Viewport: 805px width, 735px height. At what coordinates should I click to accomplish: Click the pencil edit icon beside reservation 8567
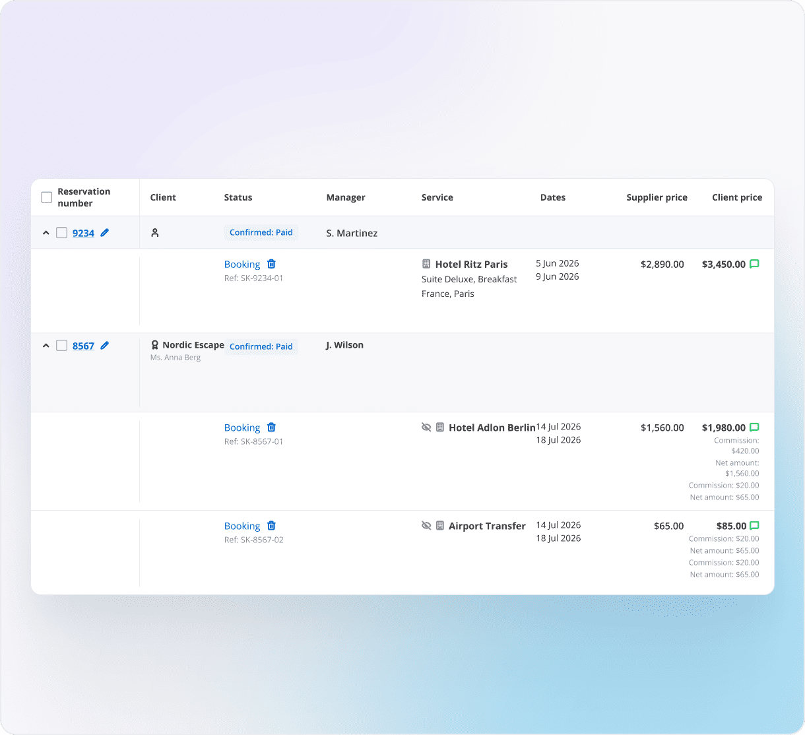click(x=104, y=345)
